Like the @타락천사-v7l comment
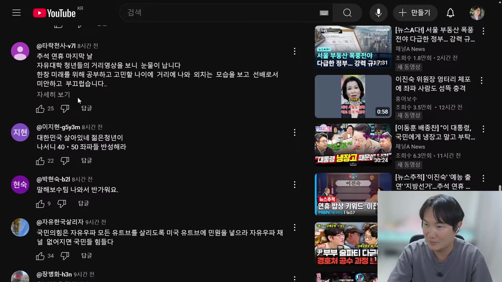502x282 pixels. click(x=40, y=109)
